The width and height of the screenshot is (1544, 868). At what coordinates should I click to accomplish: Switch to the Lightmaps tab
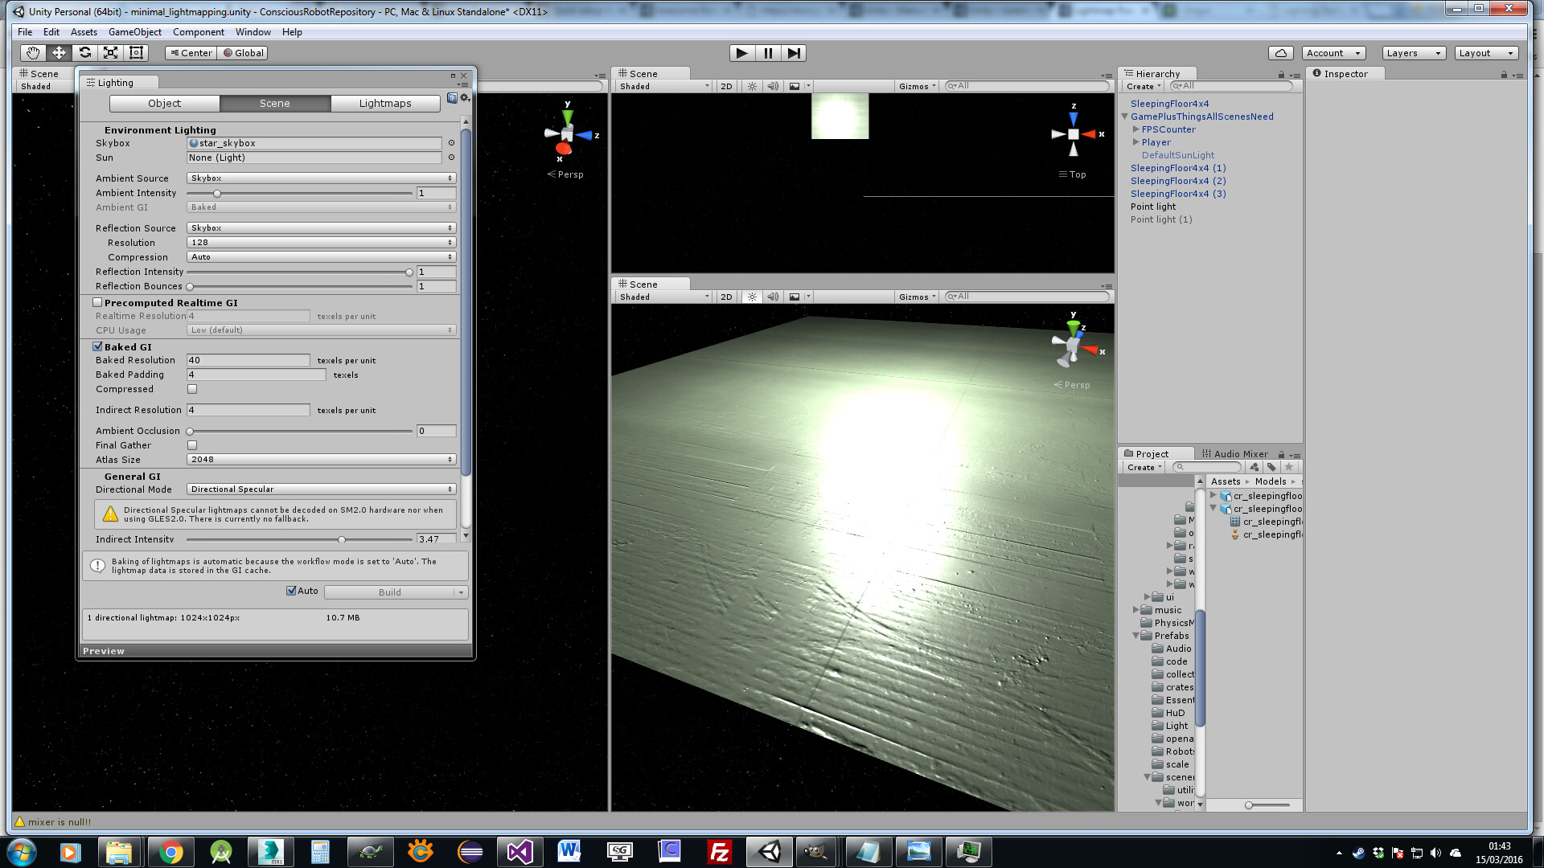[384, 103]
